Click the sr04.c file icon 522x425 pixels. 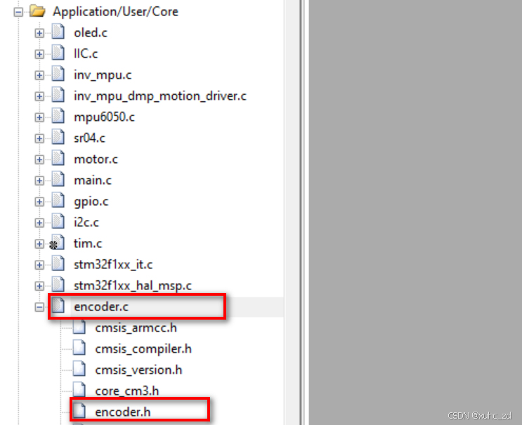pyautogui.click(x=58, y=137)
